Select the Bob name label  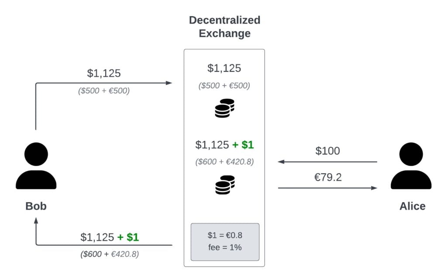[36, 206]
